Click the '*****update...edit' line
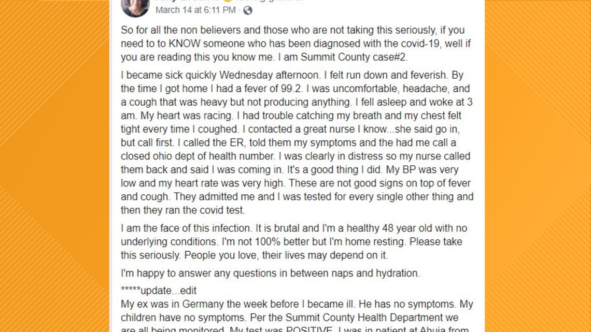The width and height of the screenshot is (591, 332). point(159,291)
